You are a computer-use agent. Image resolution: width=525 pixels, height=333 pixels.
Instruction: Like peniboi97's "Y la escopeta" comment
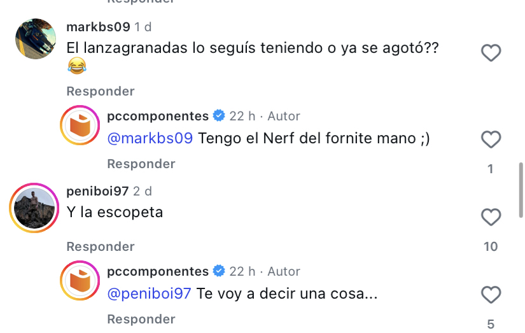[491, 218]
